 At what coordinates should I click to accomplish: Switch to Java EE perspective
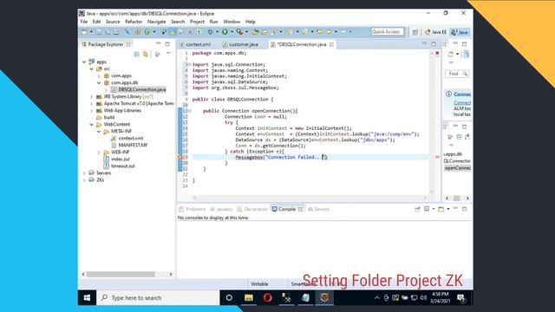click(x=435, y=32)
